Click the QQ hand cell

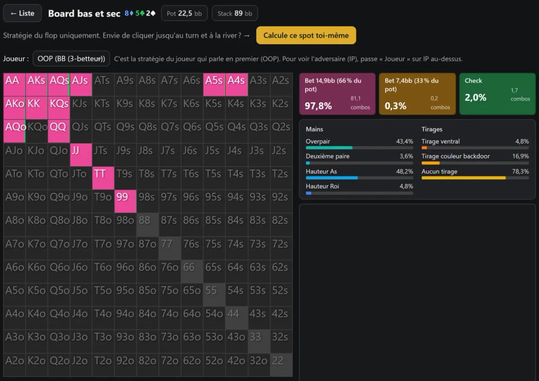pos(59,131)
